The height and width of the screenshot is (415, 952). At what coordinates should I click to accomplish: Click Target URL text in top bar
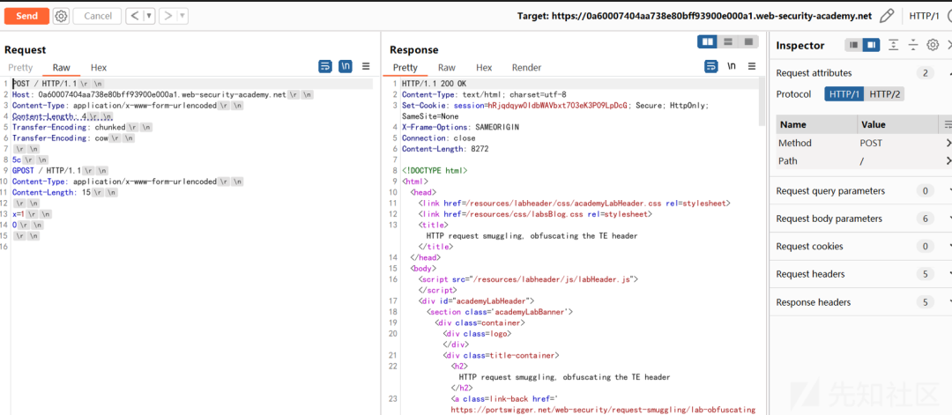click(x=695, y=16)
